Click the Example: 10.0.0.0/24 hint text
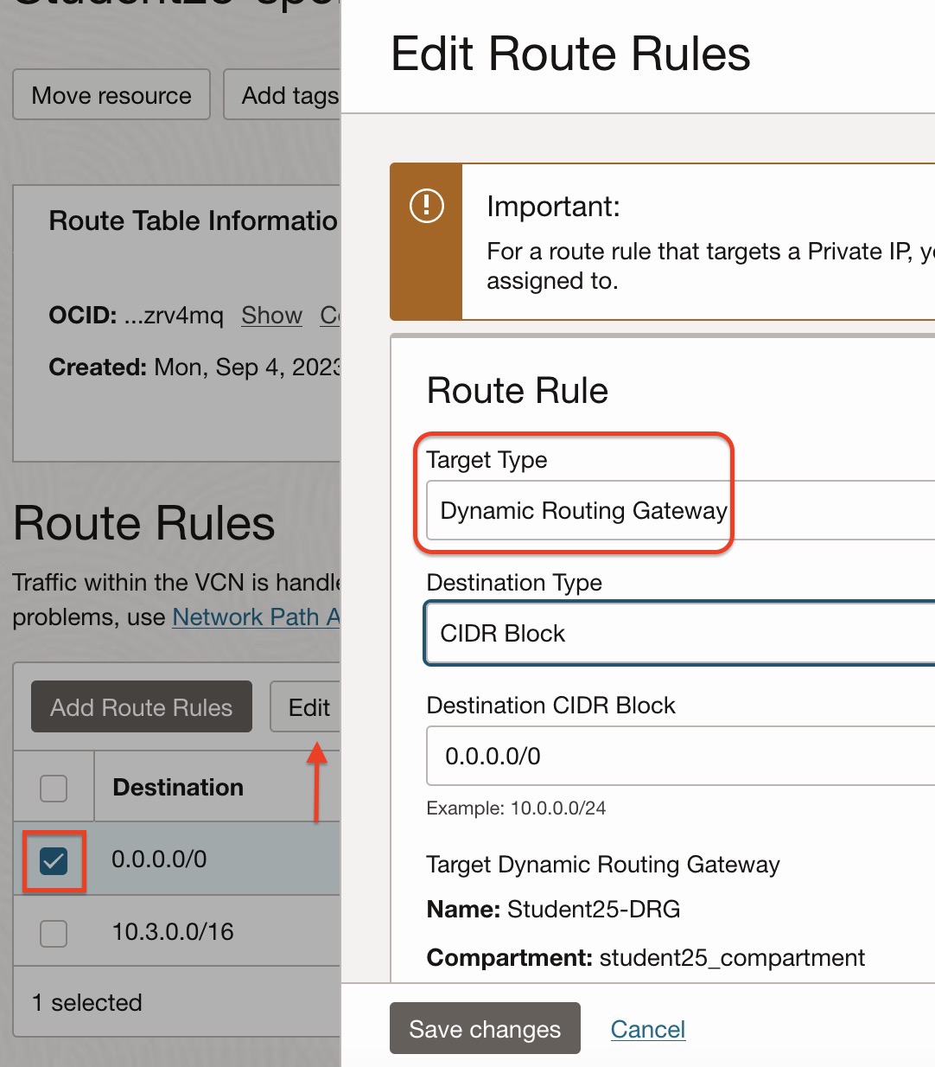The image size is (935, 1067). [x=516, y=808]
